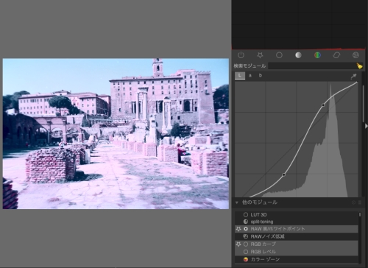Select the lower curve control point
The width and height of the screenshot is (368, 268).
pyautogui.click(x=284, y=174)
